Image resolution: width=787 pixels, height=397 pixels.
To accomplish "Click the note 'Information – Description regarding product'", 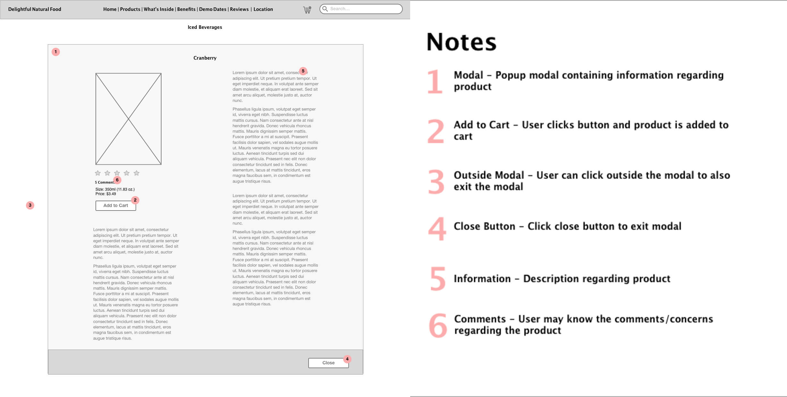I will point(562,279).
